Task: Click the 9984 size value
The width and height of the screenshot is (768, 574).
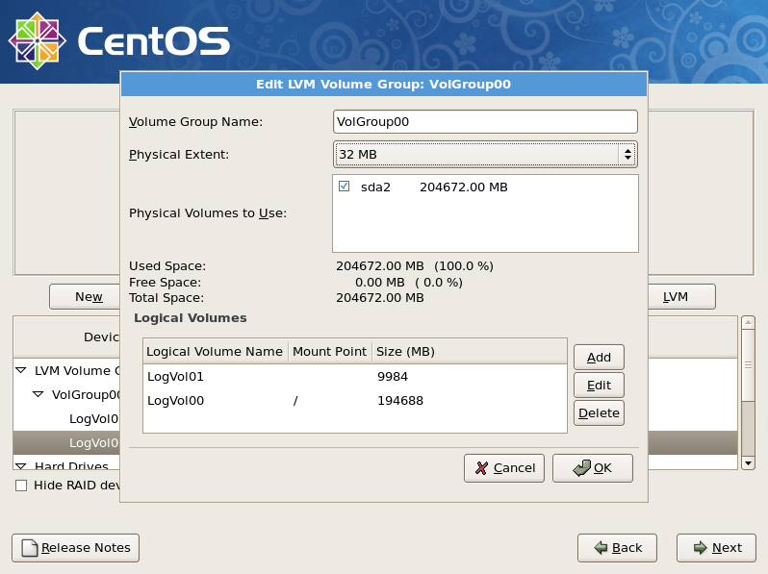Action: click(393, 376)
